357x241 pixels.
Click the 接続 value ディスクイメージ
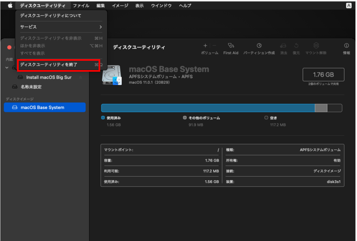point(327,171)
